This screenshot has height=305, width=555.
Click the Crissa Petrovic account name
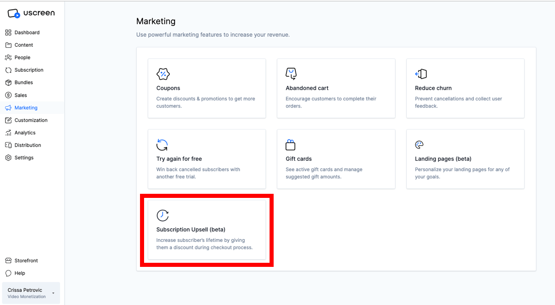click(x=25, y=290)
